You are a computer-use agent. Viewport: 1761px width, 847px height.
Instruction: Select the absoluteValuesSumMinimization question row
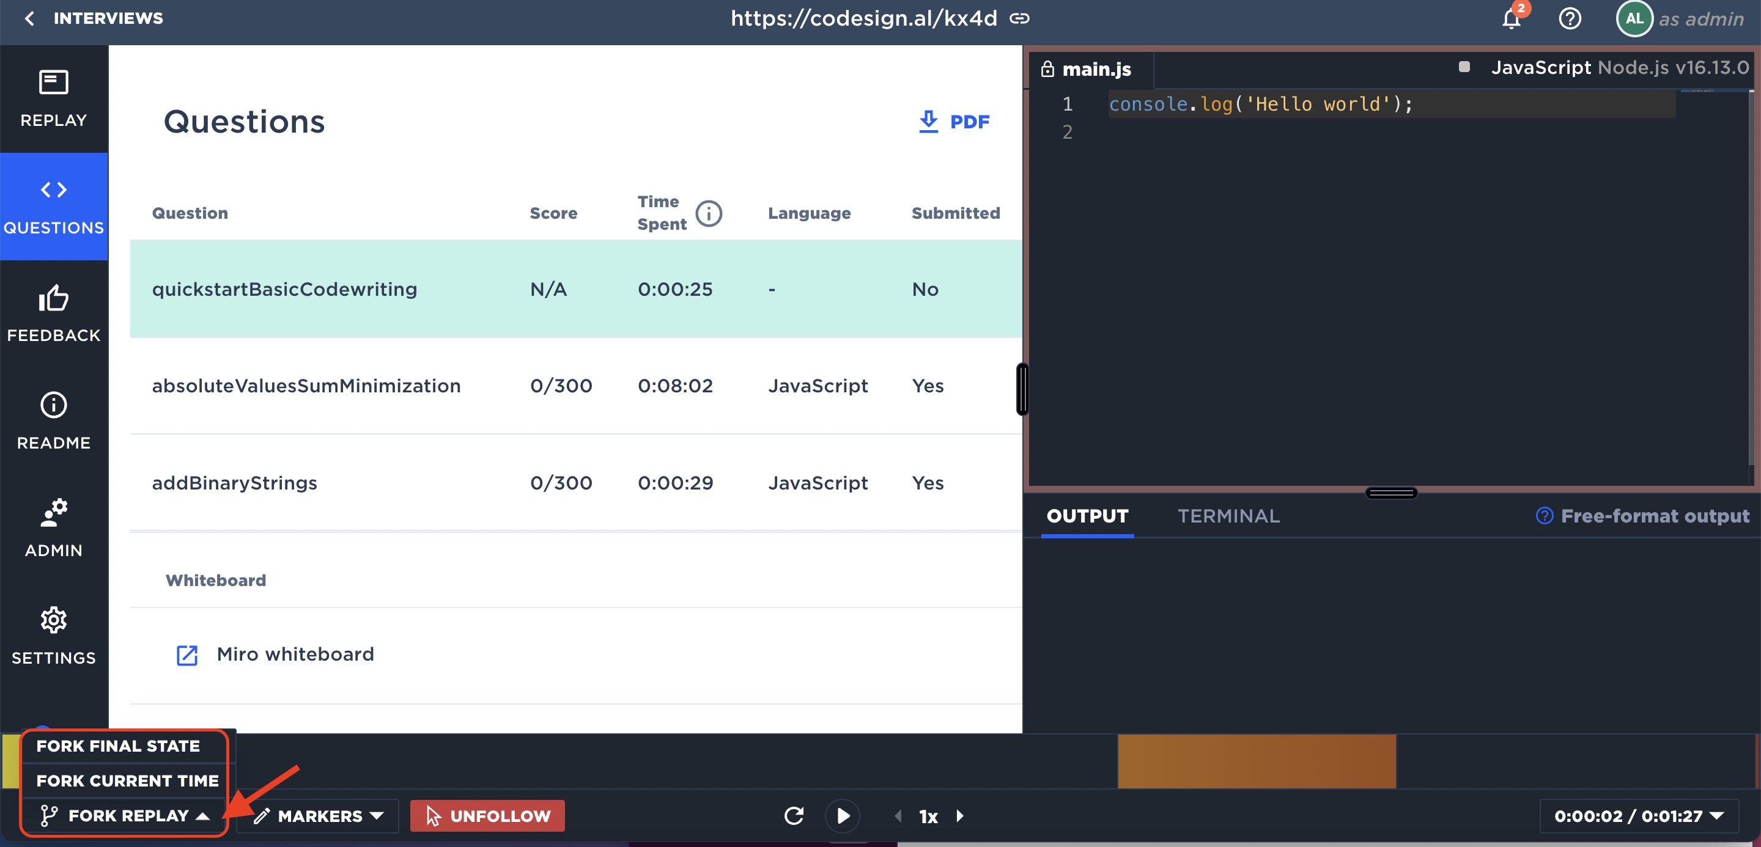pyautogui.click(x=575, y=386)
